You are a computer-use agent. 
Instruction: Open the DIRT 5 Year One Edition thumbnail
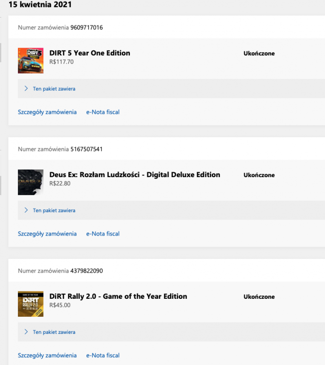31,60
